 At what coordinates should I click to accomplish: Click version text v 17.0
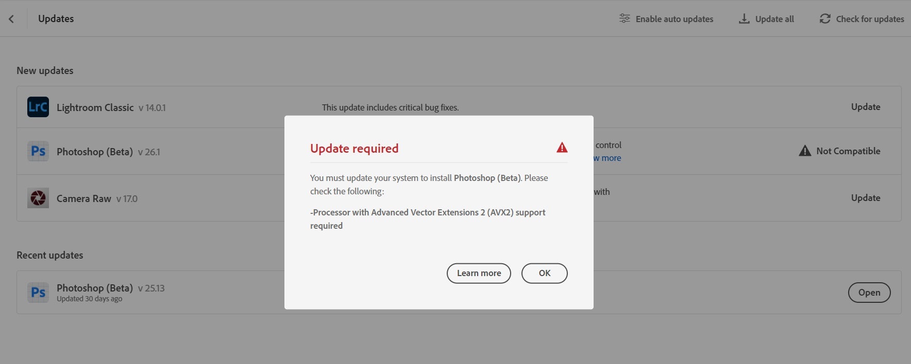pyautogui.click(x=127, y=199)
